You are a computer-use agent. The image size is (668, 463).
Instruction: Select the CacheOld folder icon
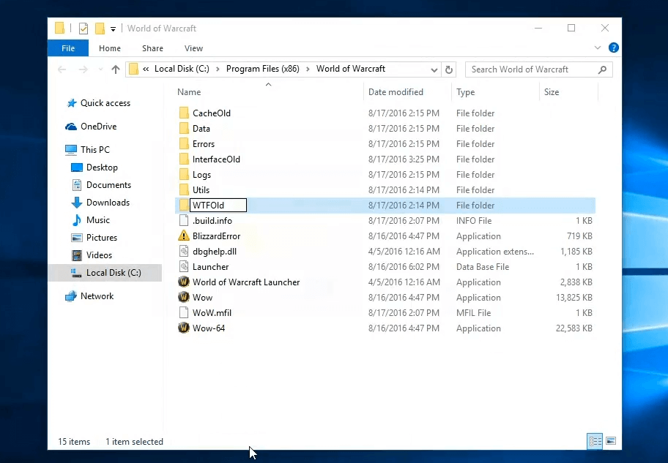184,113
